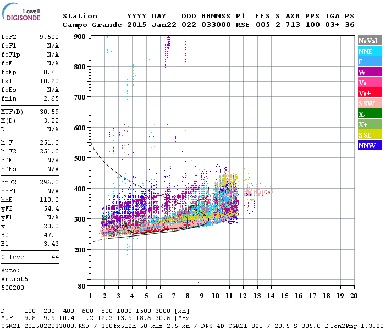Click the Ion2Png 1.3.20 version text
The width and height of the screenshot is (385, 330).
tap(357, 326)
